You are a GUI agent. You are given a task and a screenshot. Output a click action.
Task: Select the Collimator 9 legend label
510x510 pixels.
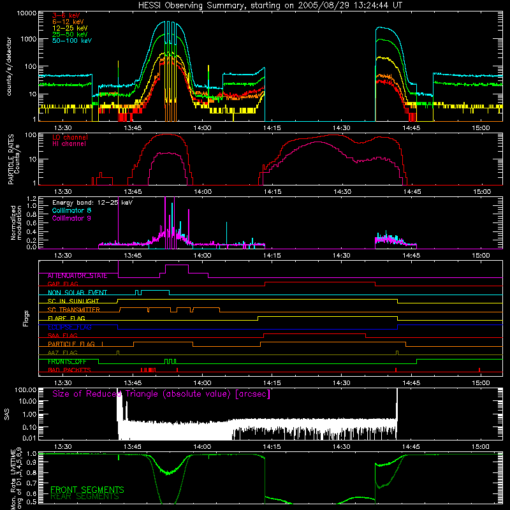71,218
